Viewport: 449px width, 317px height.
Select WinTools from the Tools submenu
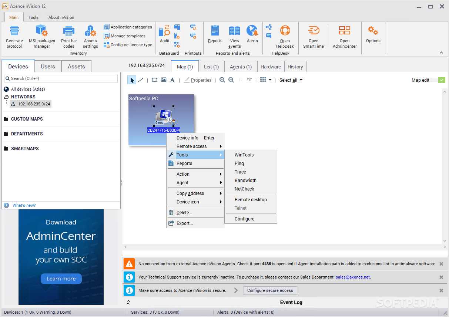point(251,155)
